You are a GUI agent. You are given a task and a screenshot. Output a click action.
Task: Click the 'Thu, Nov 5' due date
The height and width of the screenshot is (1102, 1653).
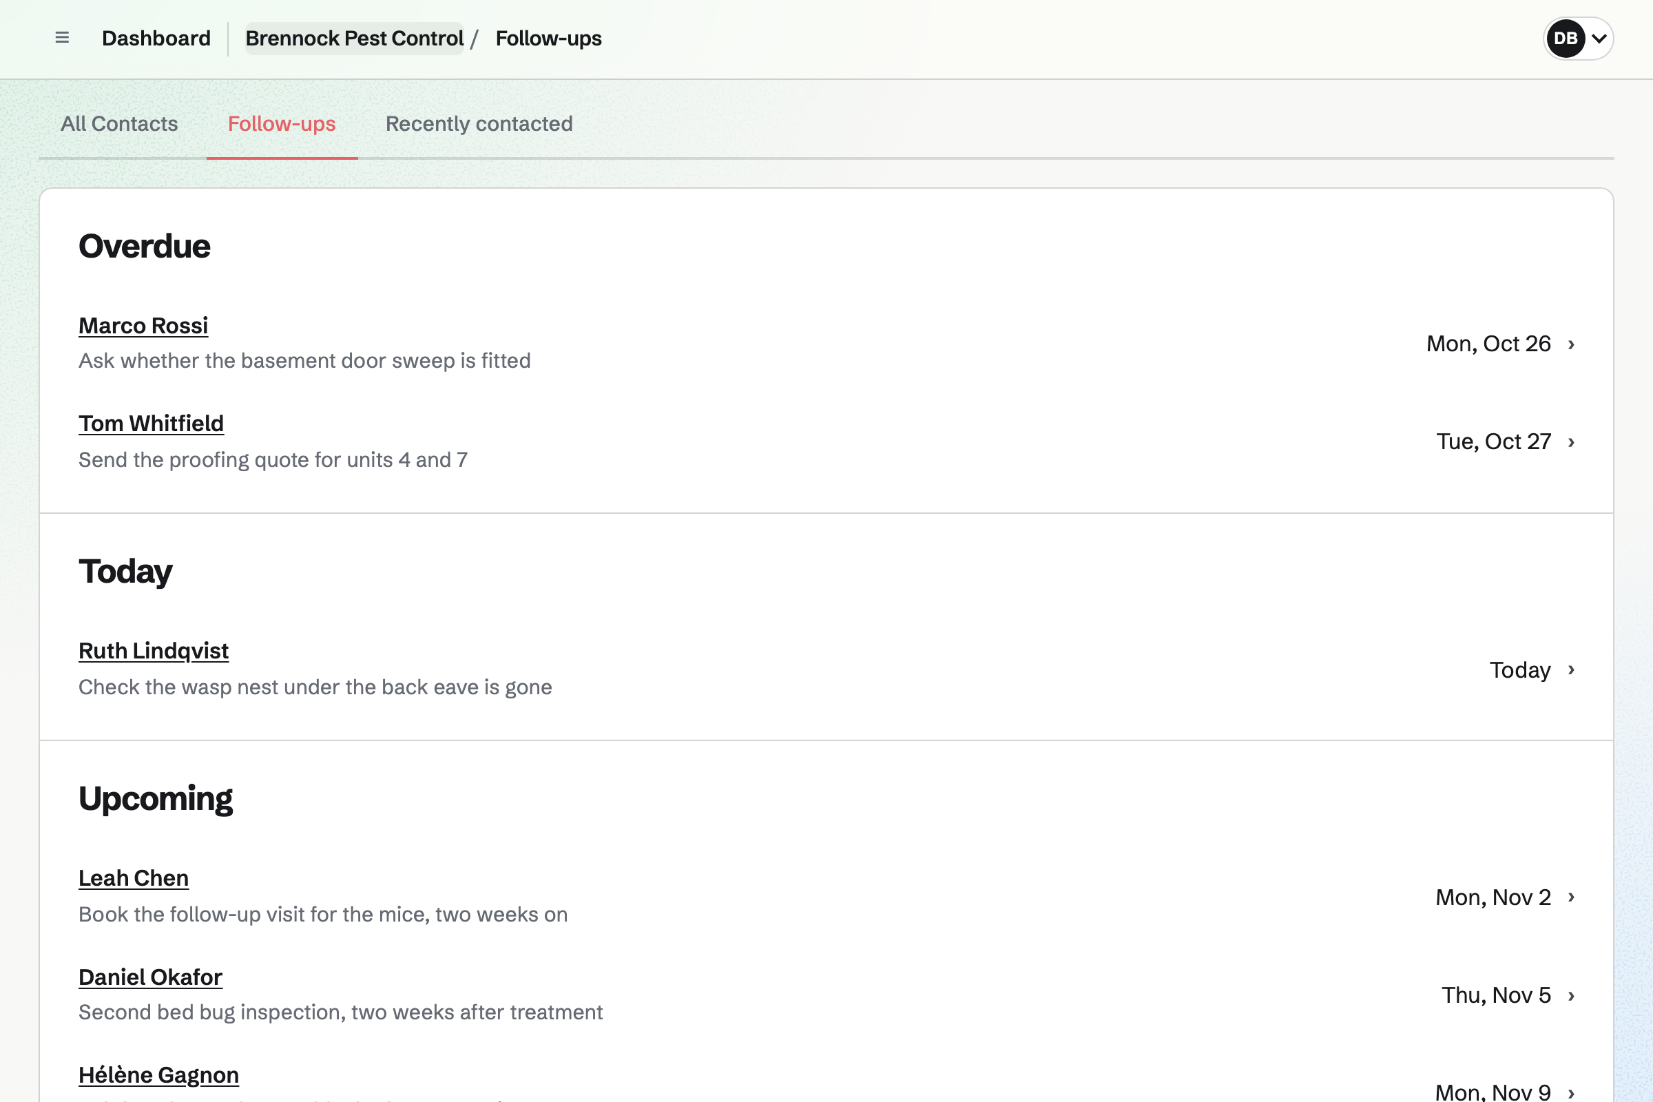click(1496, 995)
